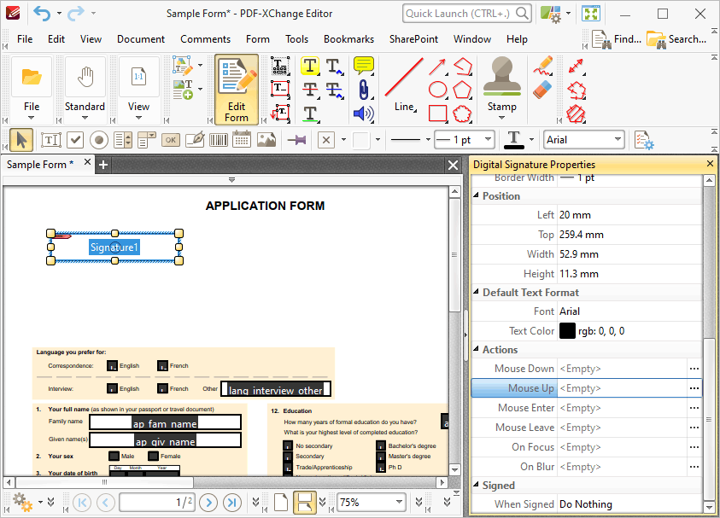Add a radio button form field

tap(99, 140)
